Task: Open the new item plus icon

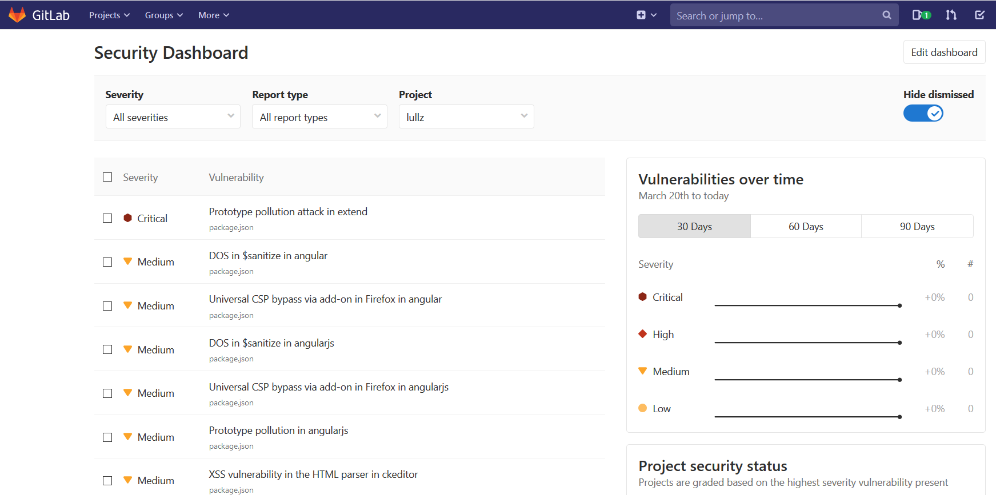Action: click(x=641, y=15)
